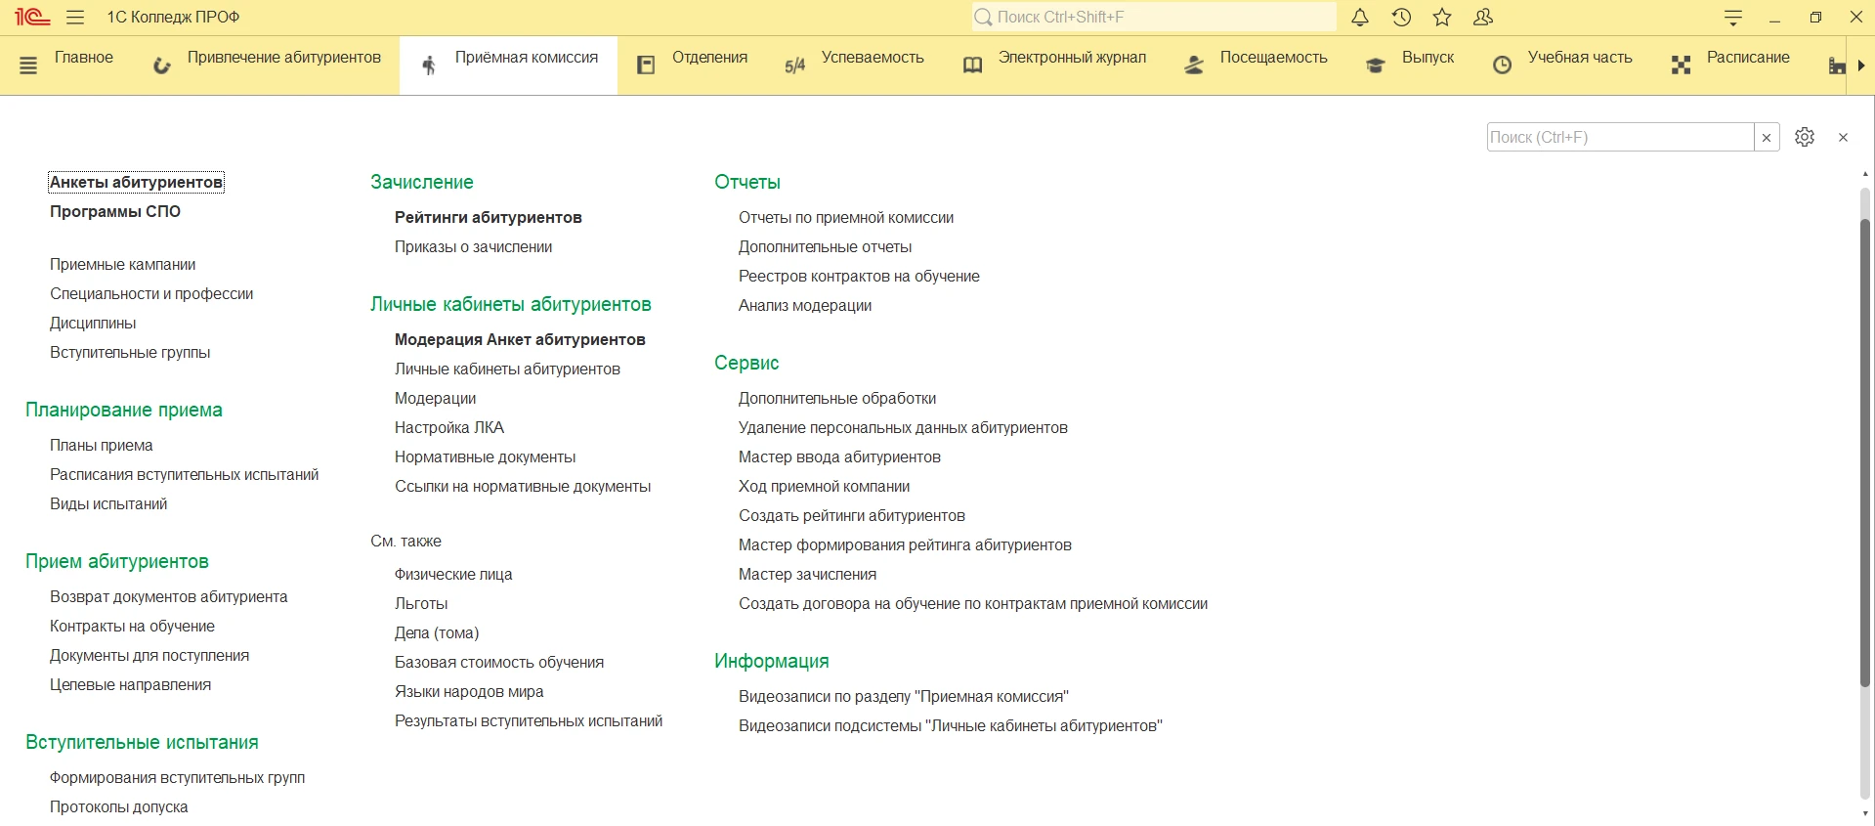Switch to Учебная часть section

[x=1580, y=58]
